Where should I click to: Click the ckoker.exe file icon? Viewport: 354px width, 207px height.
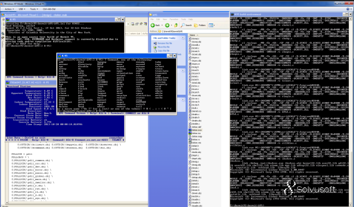coord(190,130)
